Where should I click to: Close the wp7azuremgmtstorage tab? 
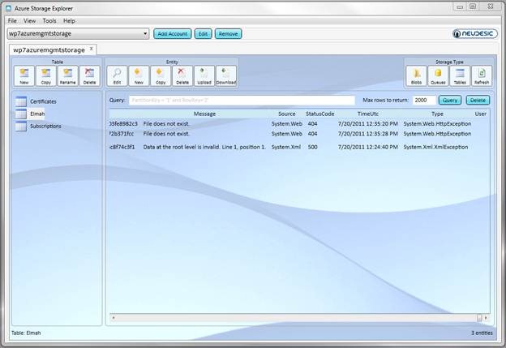[x=92, y=49]
